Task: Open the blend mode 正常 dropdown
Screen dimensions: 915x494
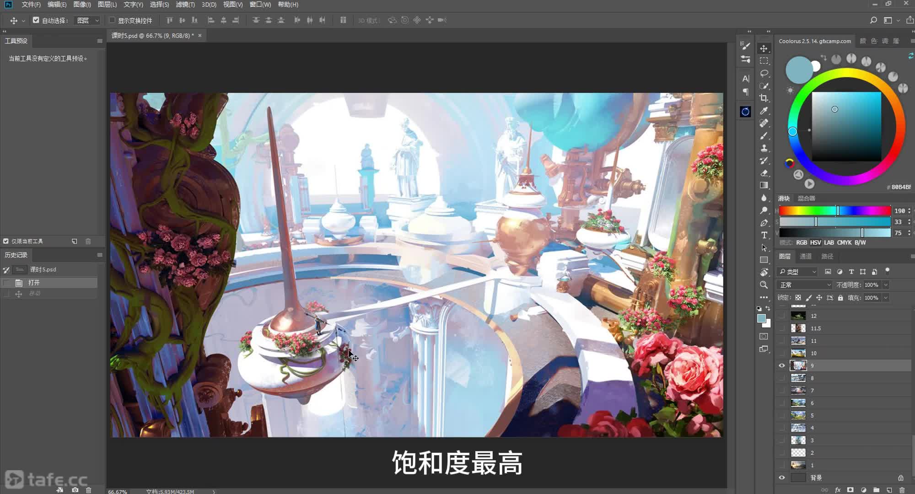Action: [x=805, y=285]
